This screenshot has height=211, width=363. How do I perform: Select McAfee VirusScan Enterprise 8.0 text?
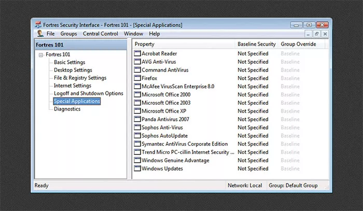(178, 86)
